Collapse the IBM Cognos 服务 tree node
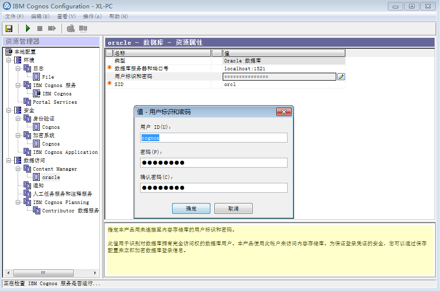The height and width of the screenshot is (291, 440). [x=18, y=86]
